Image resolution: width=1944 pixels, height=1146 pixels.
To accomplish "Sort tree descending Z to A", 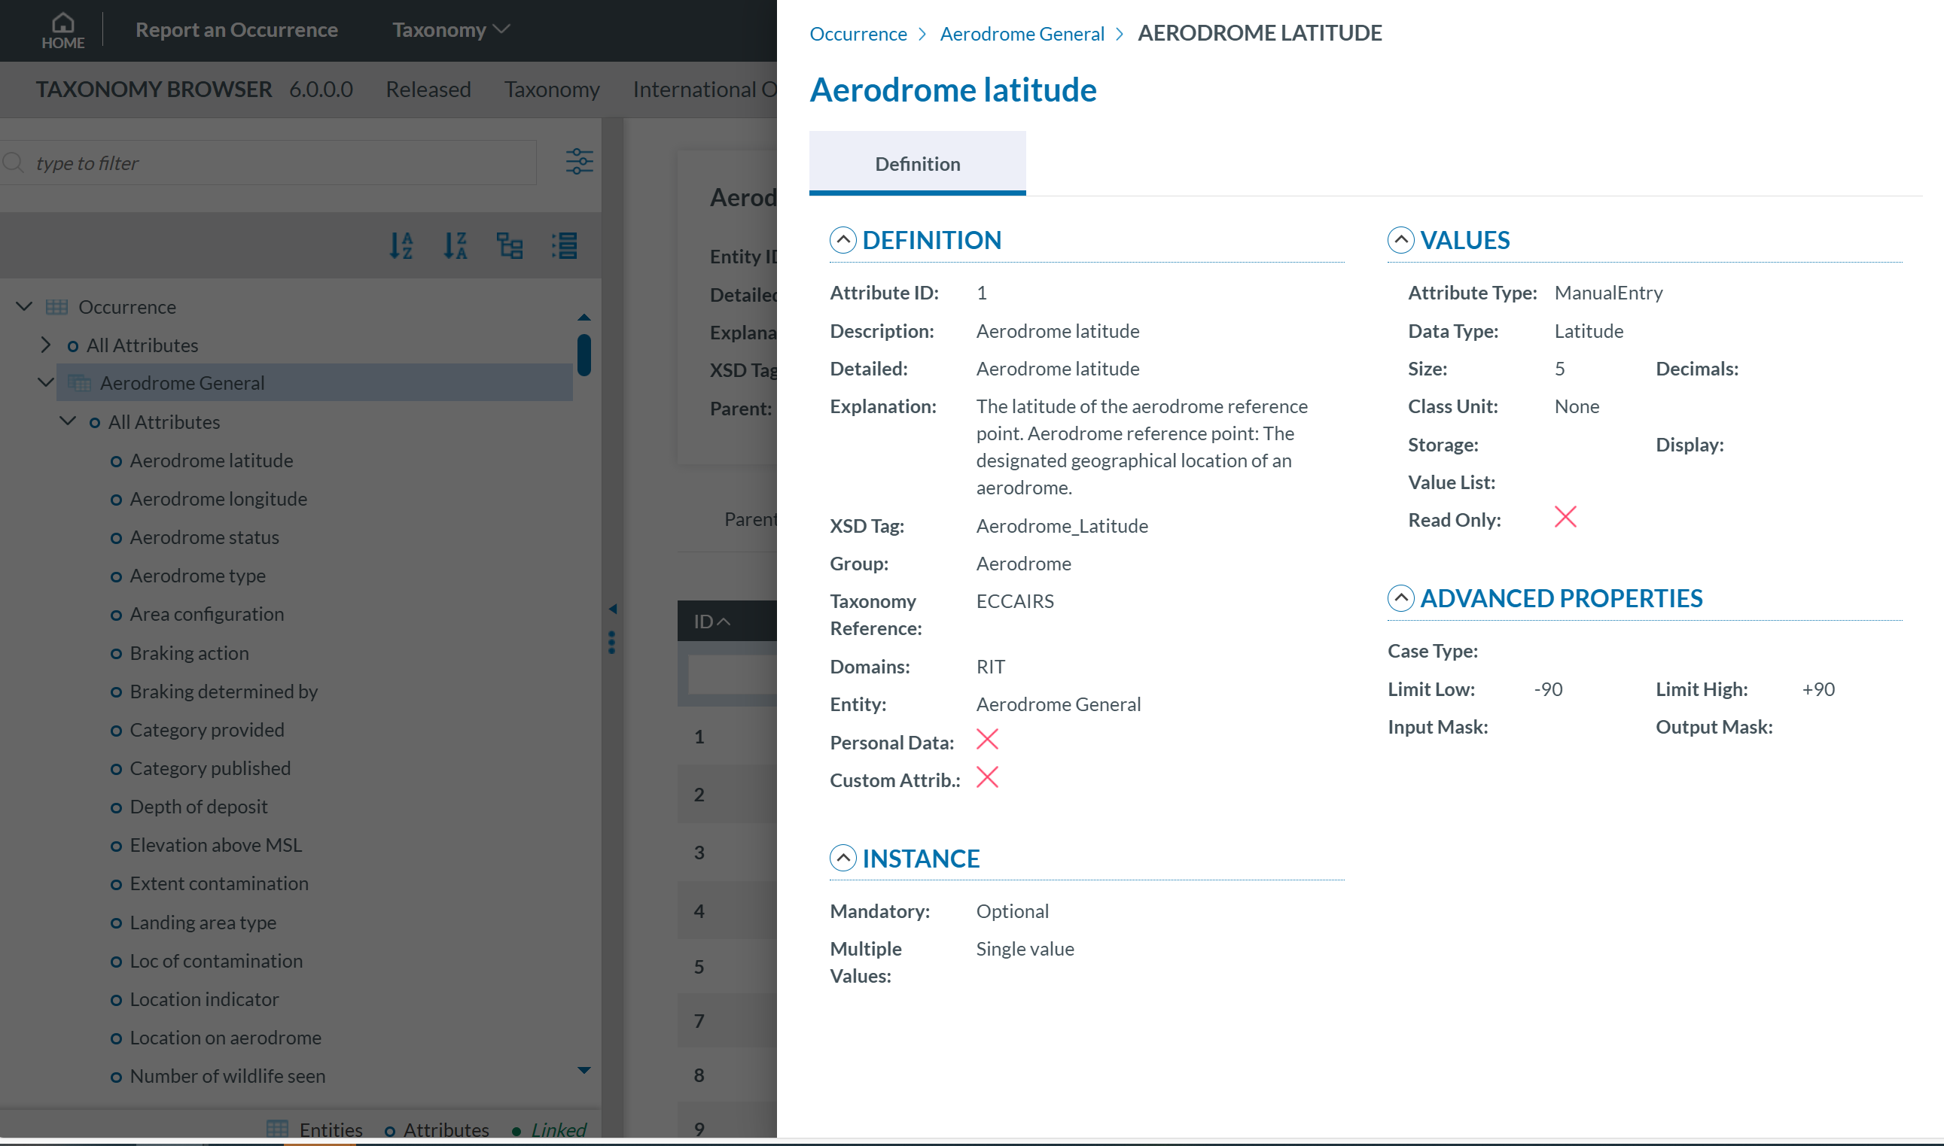I will click(x=455, y=245).
